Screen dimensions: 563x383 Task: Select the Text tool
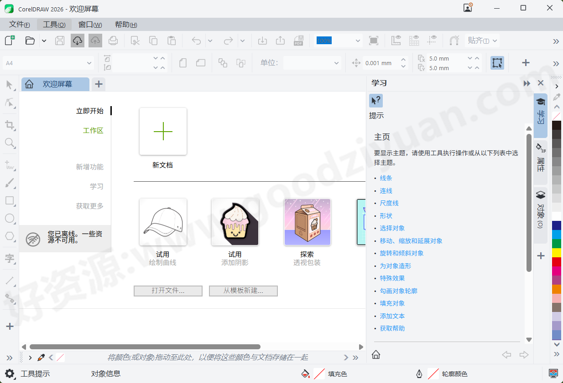(x=10, y=259)
